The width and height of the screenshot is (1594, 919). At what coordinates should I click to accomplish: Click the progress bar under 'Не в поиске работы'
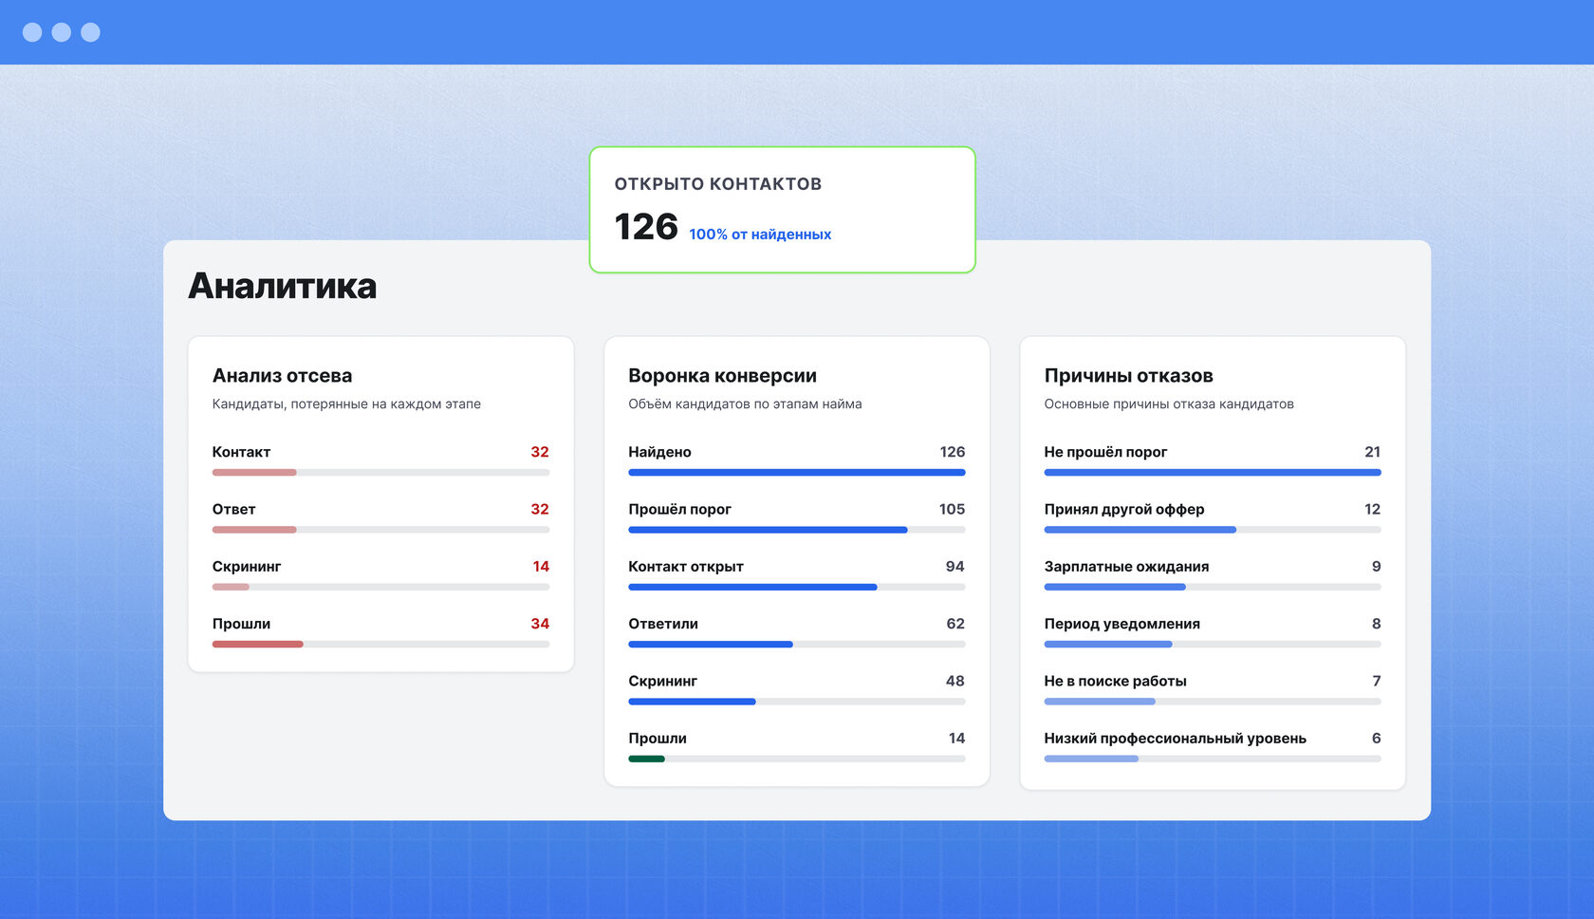[1213, 702]
